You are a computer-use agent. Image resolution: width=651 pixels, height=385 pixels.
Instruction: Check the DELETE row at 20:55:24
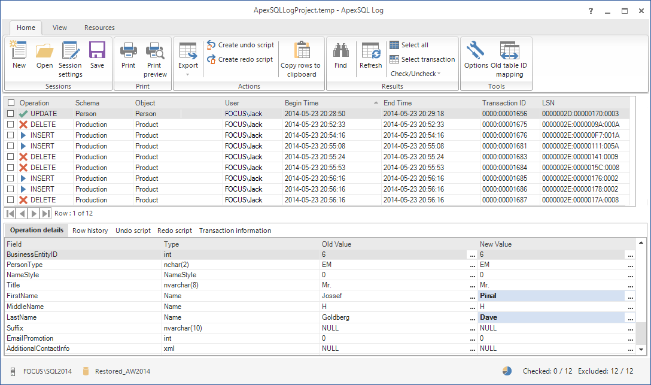coord(11,157)
